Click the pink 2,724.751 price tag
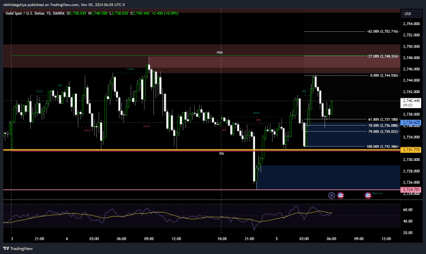This screenshot has width=426, height=254. tap(411, 190)
